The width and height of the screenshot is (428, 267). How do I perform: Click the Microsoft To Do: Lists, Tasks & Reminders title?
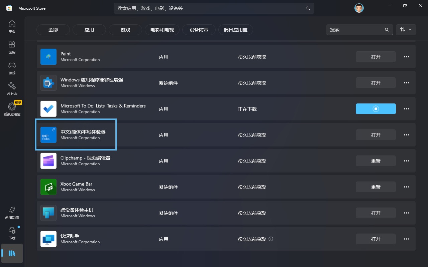(103, 106)
